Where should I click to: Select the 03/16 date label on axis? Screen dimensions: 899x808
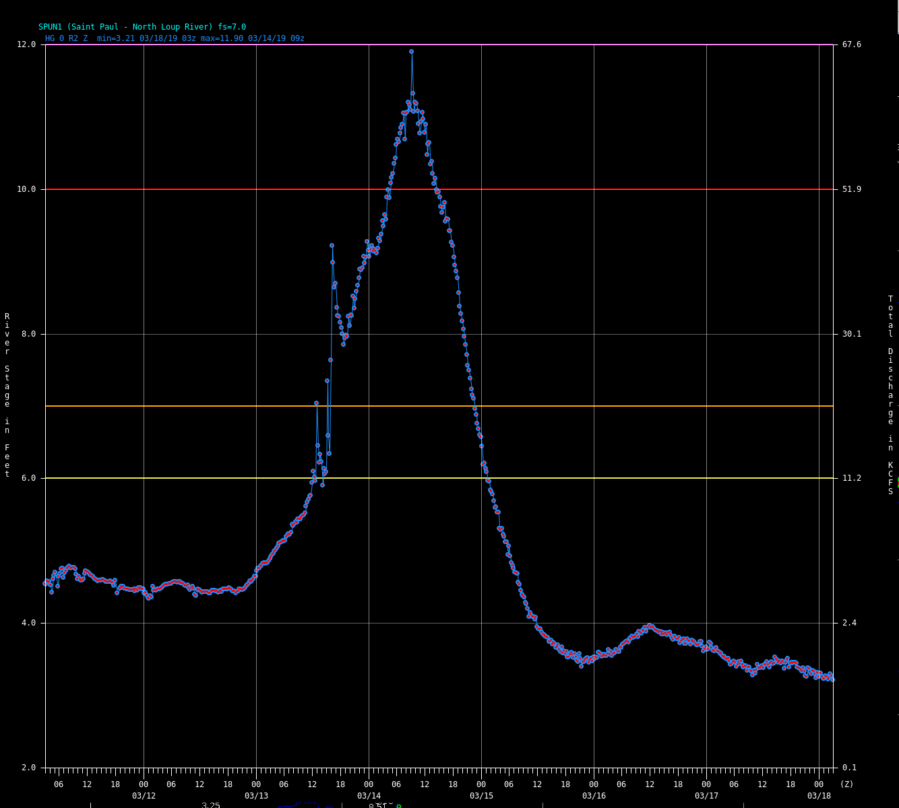594,796
